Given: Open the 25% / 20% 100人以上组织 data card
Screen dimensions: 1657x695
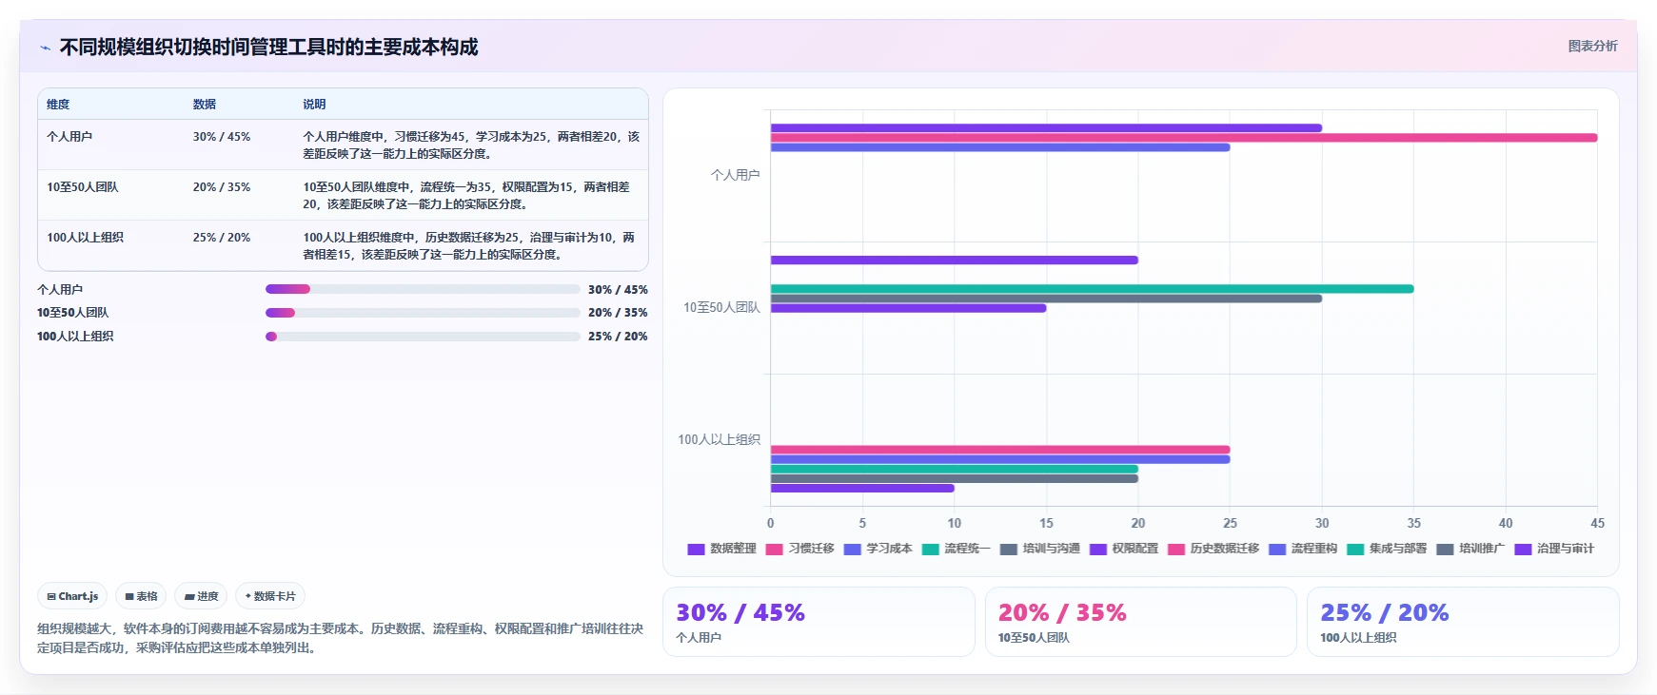Looking at the screenshot, I should [1463, 622].
